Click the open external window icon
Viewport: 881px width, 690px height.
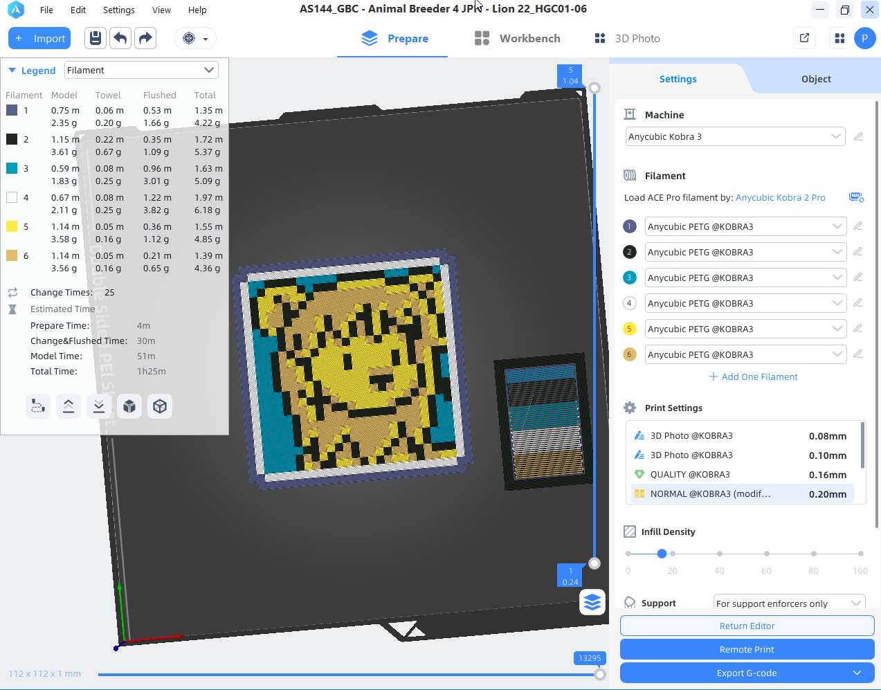(804, 38)
